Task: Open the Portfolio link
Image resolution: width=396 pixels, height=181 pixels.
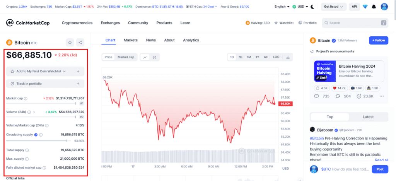Action: (x=307, y=23)
